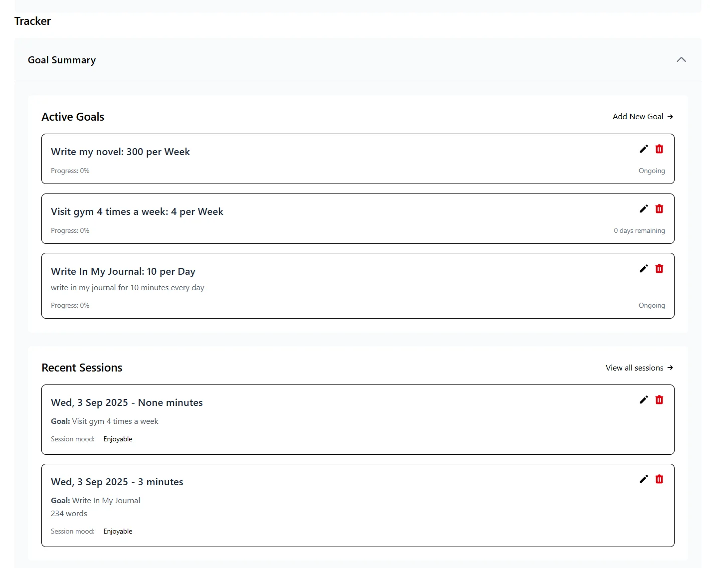
Task: Delete the 'None minutes' gym session
Action: [659, 399]
